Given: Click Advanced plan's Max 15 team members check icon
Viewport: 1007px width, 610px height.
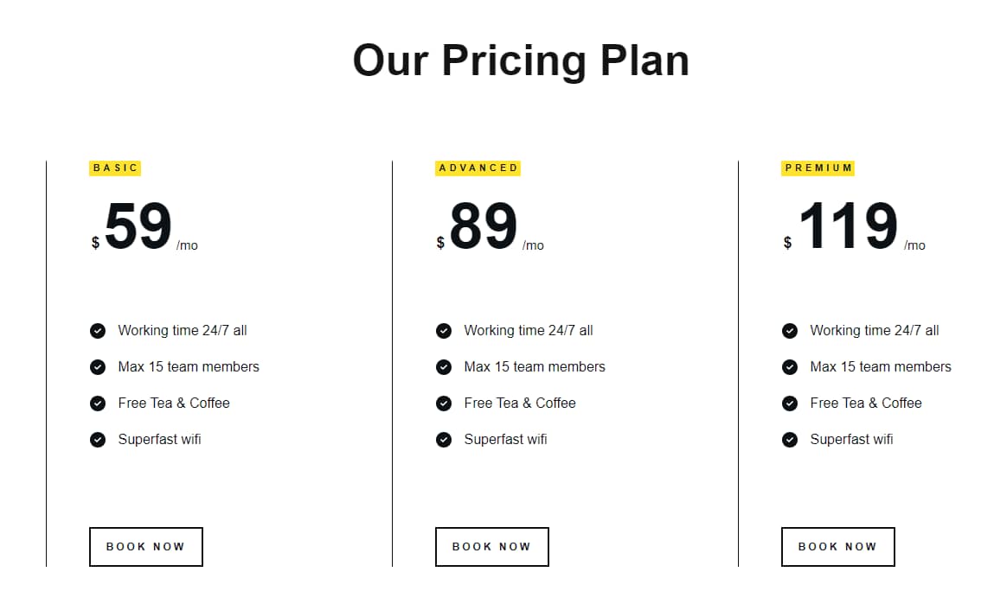Looking at the screenshot, I should [444, 367].
